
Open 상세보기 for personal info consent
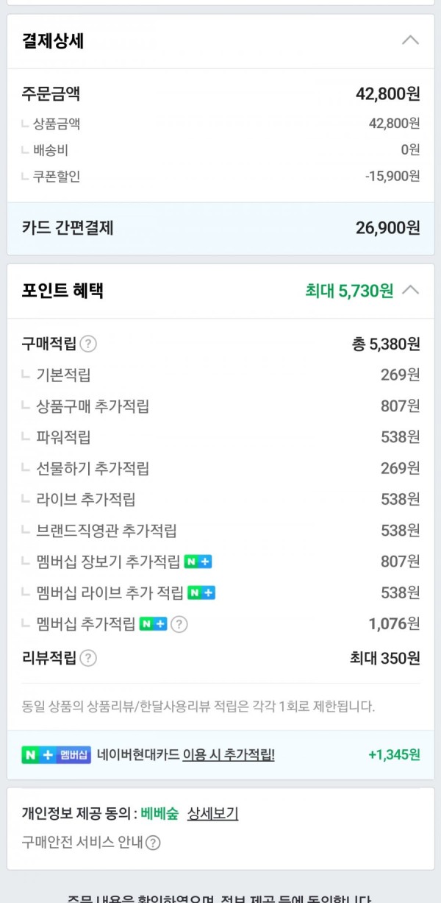[213, 813]
